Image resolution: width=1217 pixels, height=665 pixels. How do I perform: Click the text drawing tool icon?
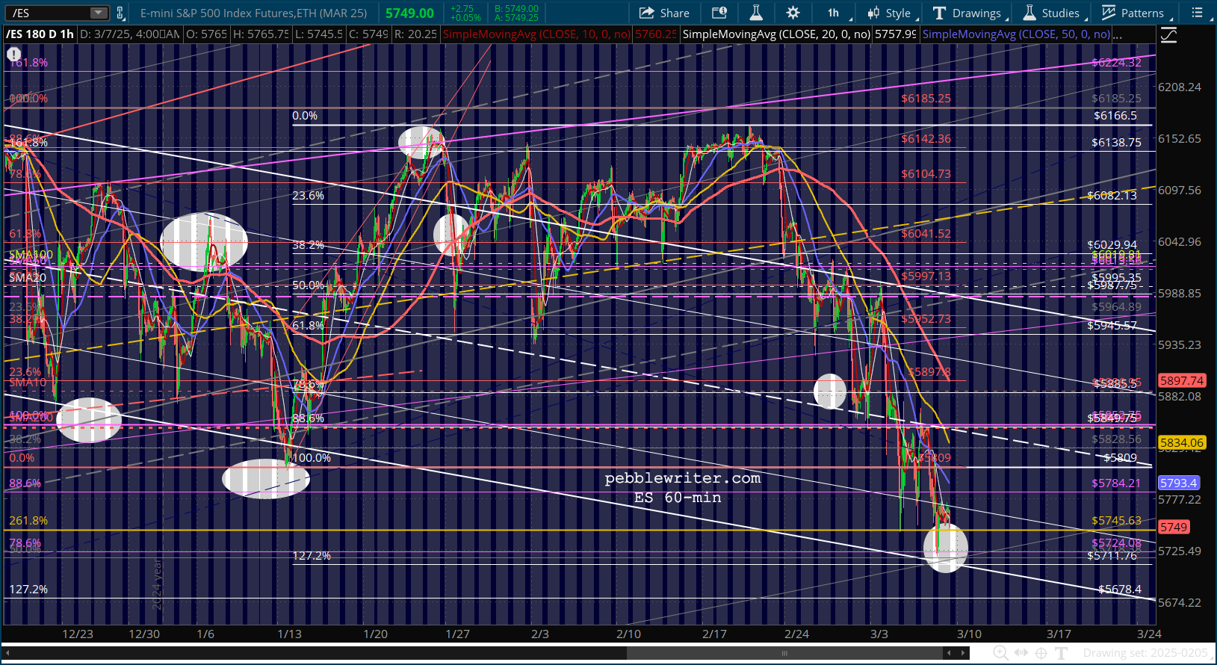[x=1061, y=653]
